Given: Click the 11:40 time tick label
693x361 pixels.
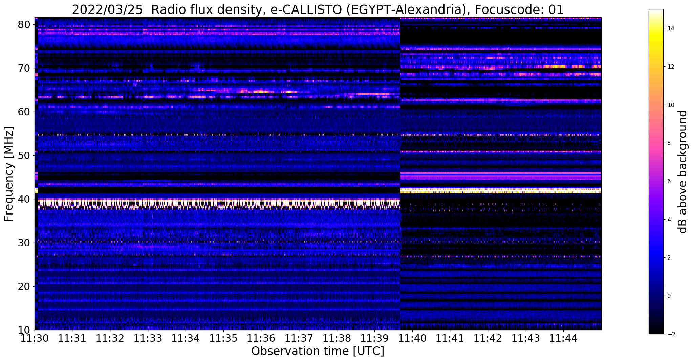Looking at the screenshot, I should coord(412,338).
